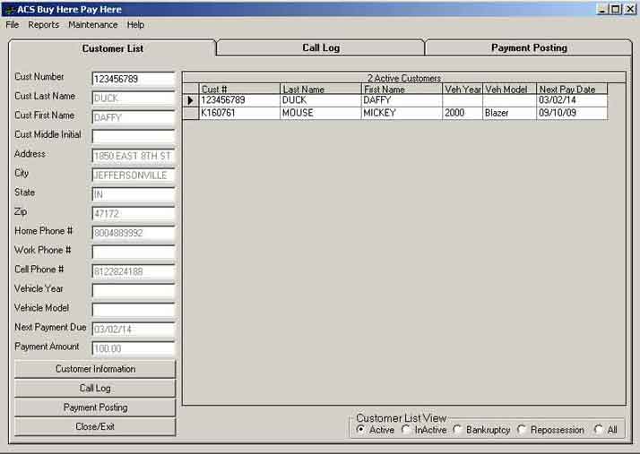Switch to the Call Log tab
Screen dimensions: 640x454
pos(321,47)
